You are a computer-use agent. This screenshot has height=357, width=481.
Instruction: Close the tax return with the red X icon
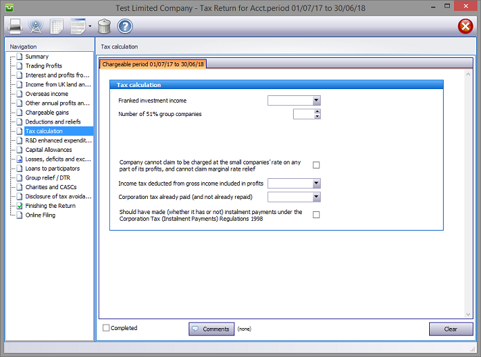465,26
